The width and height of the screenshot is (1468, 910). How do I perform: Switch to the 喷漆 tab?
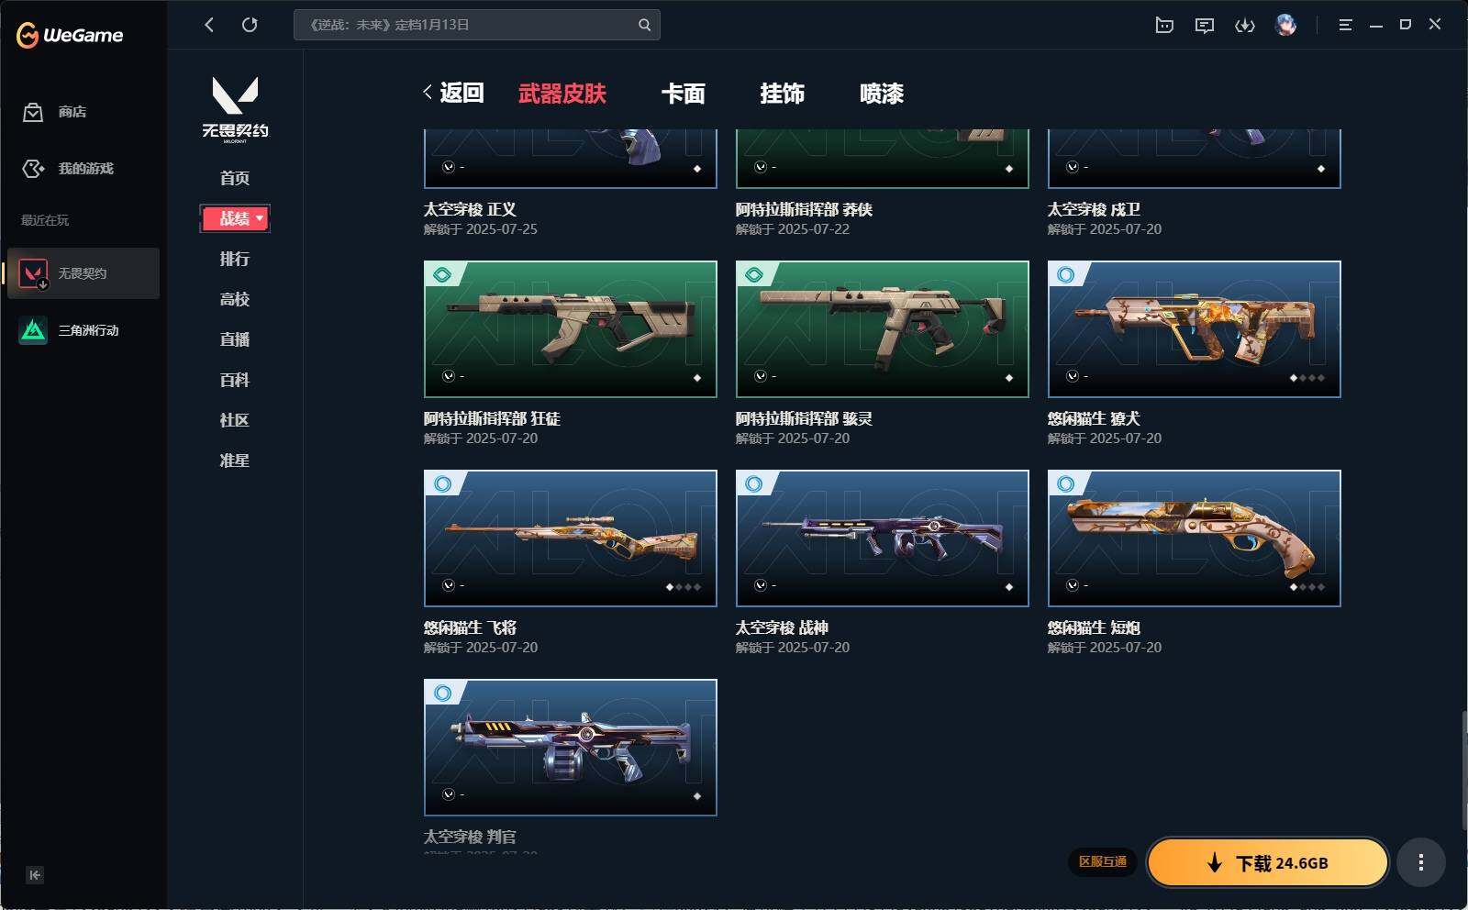click(882, 93)
